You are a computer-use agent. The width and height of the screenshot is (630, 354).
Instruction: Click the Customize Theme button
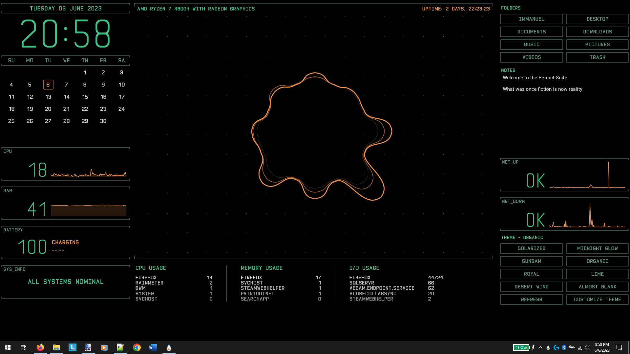tap(597, 300)
